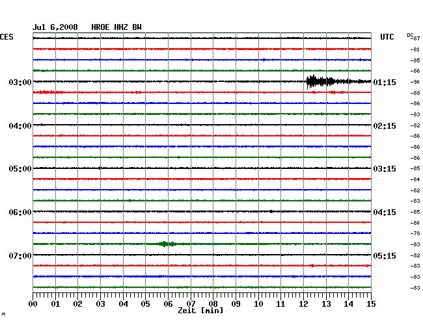Image resolution: width=423 pixels, height=321 pixels.
Task: Click the "03:15" UTC time label
Action: click(x=385, y=169)
